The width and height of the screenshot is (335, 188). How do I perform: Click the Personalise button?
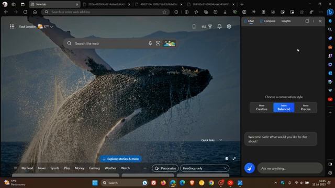[x=165, y=168]
